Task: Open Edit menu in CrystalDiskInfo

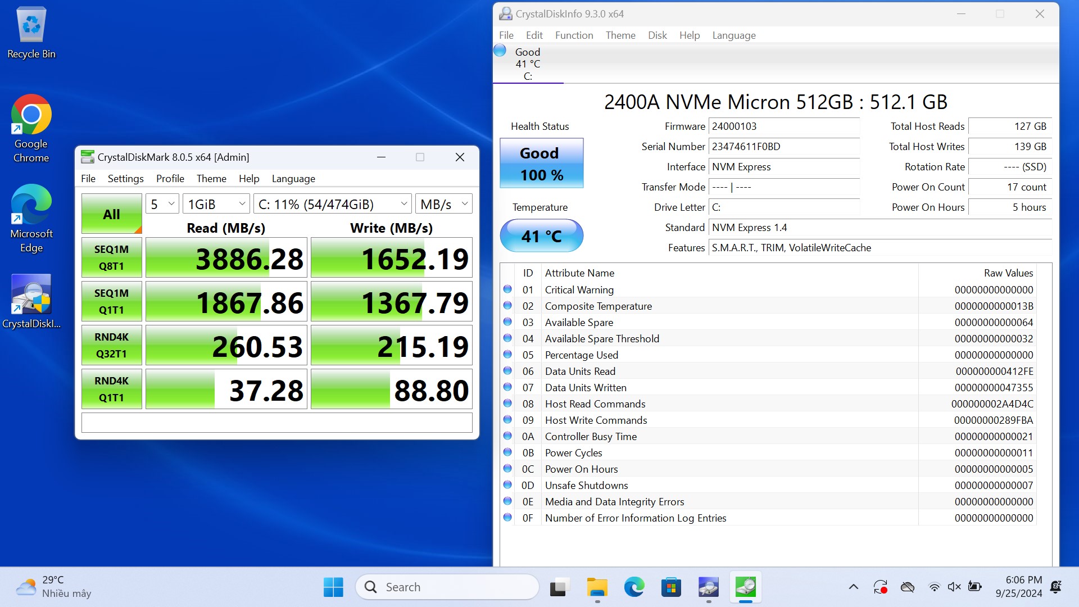Action: [534, 35]
